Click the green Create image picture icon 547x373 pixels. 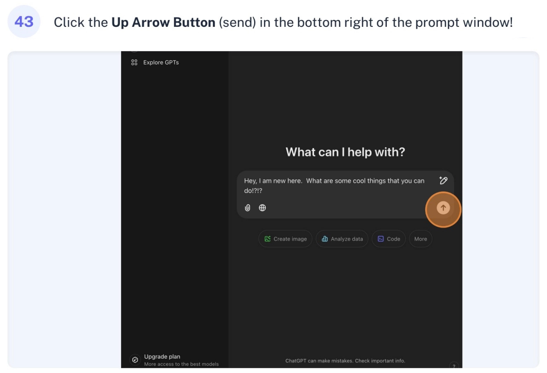point(268,239)
